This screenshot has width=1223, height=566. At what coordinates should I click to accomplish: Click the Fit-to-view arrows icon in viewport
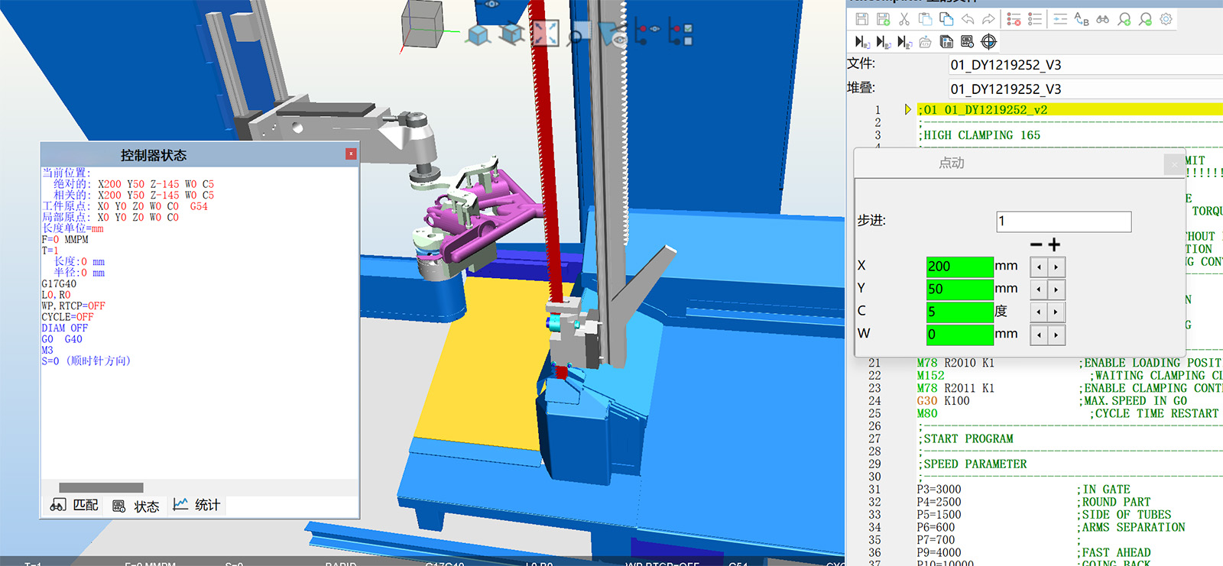[x=545, y=33]
